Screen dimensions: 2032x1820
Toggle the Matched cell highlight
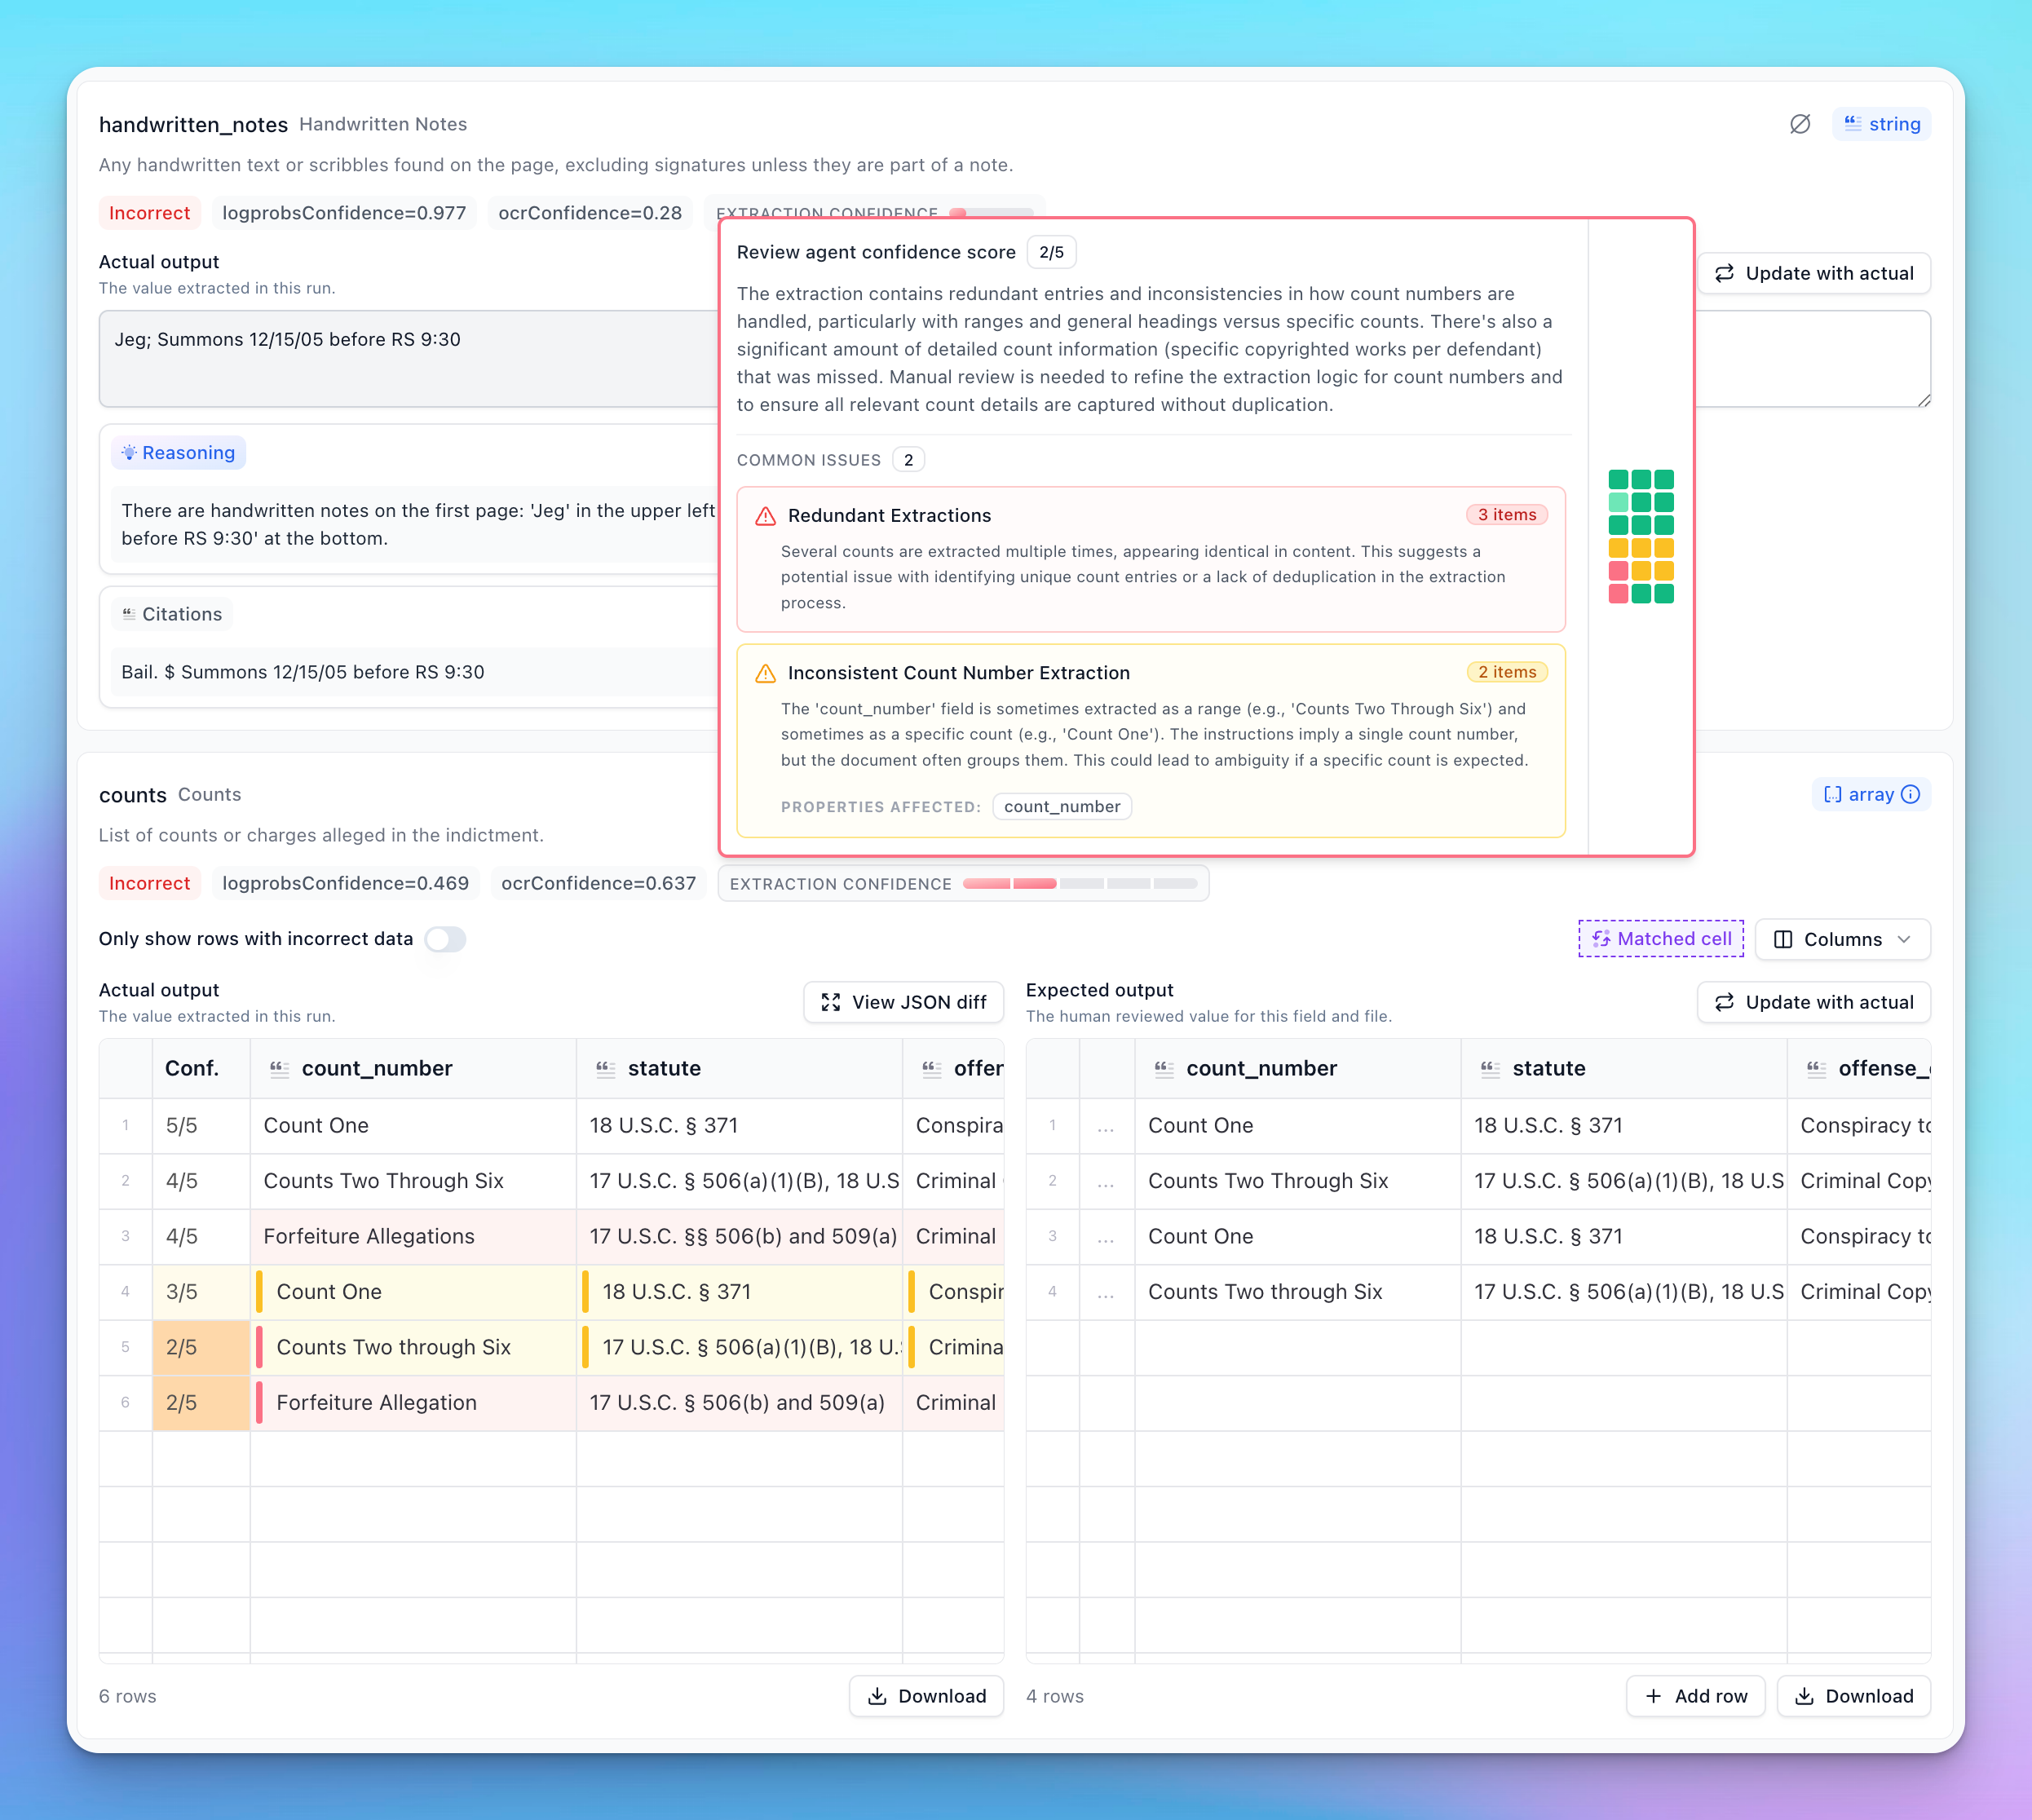tap(1660, 939)
